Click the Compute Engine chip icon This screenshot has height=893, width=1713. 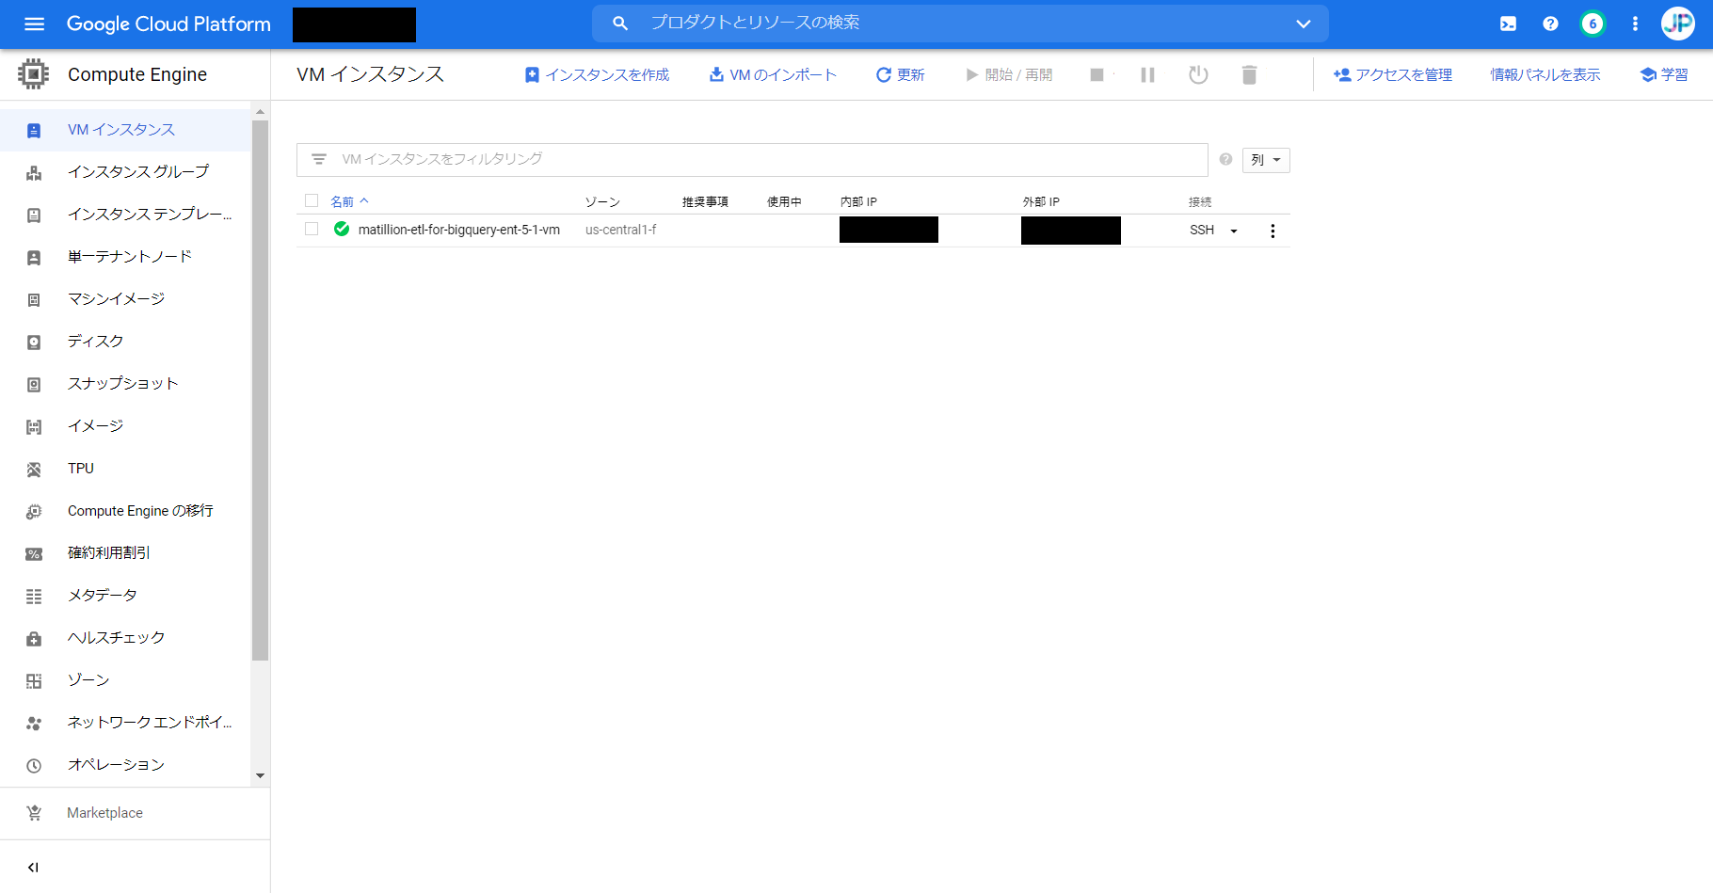33,74
